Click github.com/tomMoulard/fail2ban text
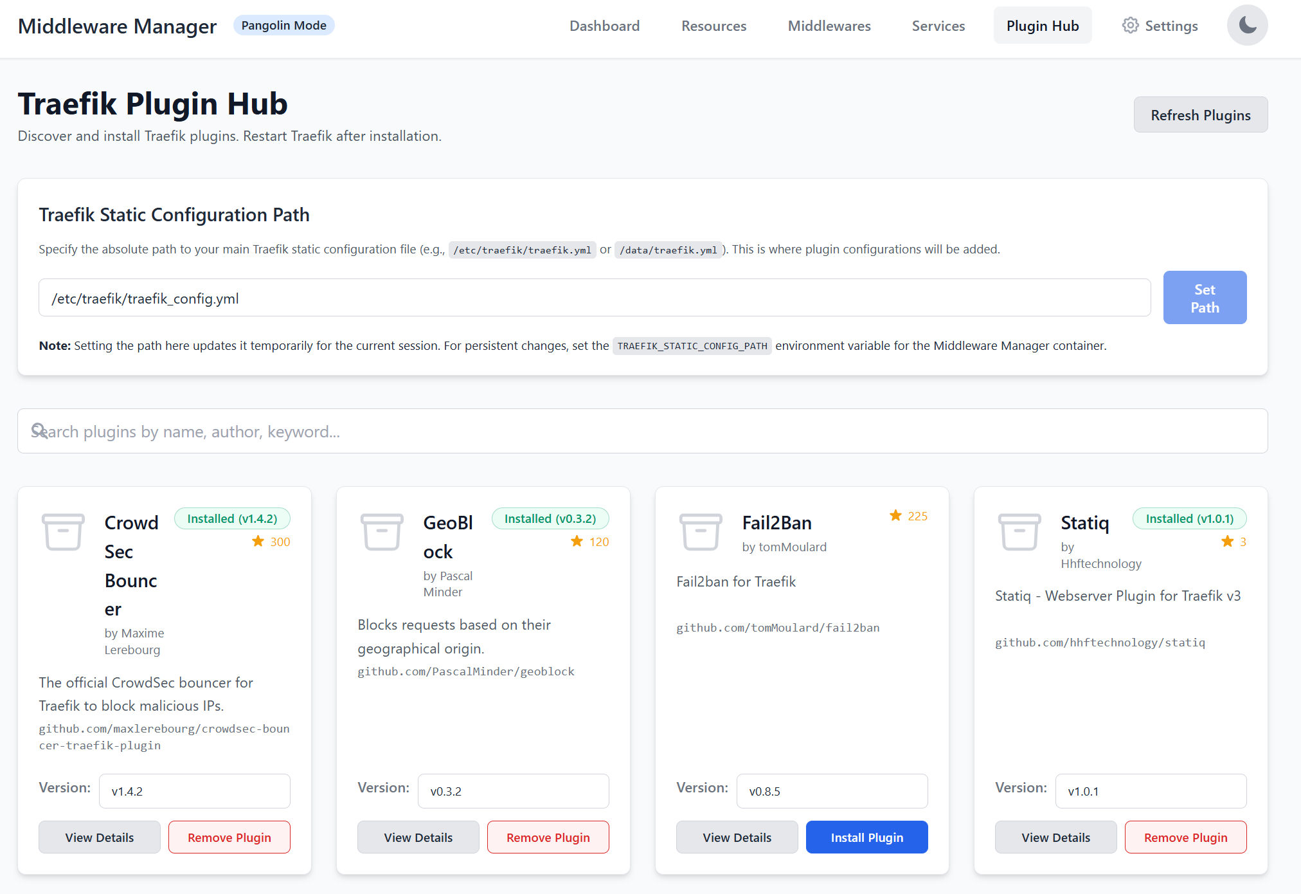The image size is (1301, 894). (778, 628)
